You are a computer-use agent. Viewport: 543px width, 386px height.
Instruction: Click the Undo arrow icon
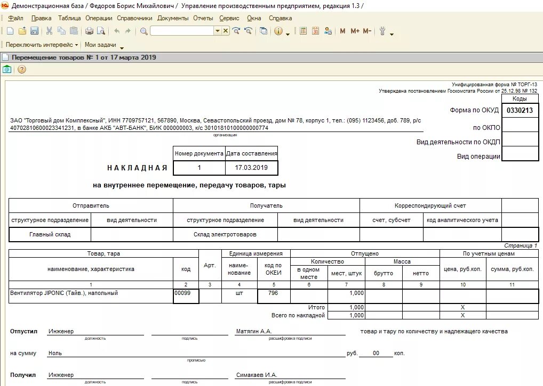pyautogui.click(x=117, y=31)
